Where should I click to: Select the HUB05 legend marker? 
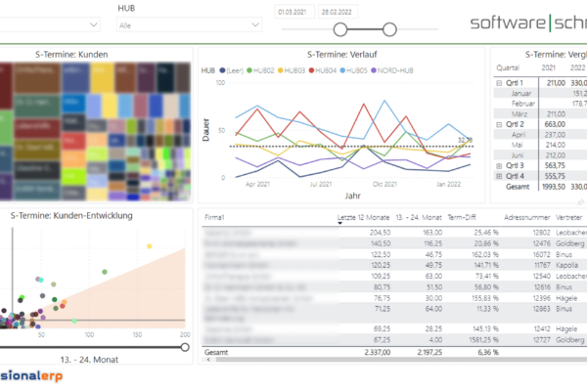(x=342, y=70)
